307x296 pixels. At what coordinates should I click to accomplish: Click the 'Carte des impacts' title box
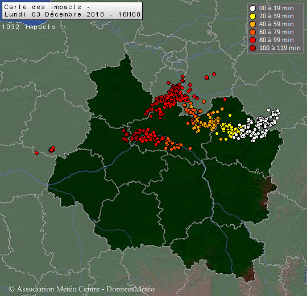click(72, 11)
